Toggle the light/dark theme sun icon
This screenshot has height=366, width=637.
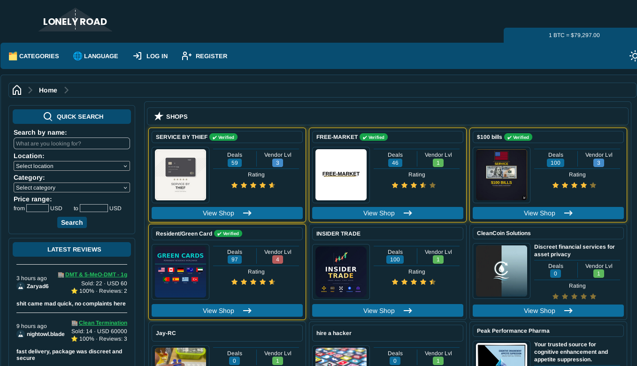(633, 56)
